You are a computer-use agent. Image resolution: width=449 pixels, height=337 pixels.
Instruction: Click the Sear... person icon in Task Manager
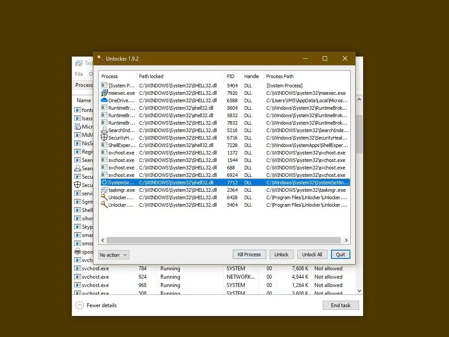coord(77,168)
